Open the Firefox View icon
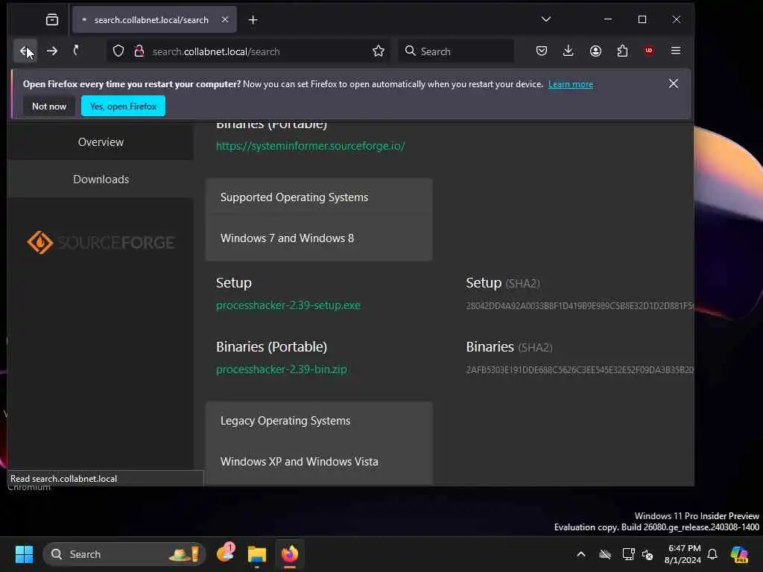This screenshot has height=572, width=763. point(52,20)
